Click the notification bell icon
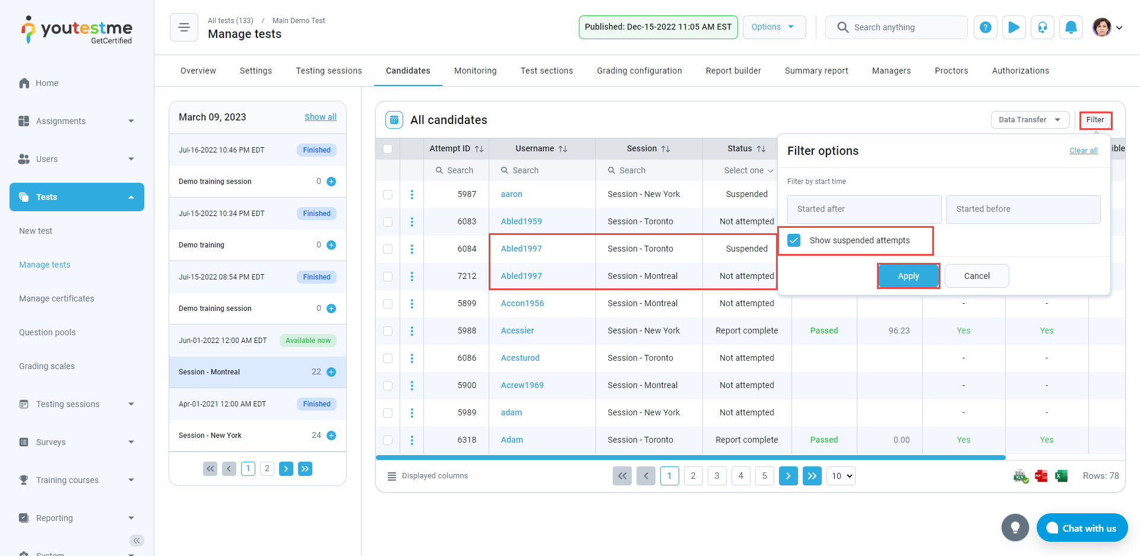This screenshot has height=556, width=1140. (x=1071, y=27)
